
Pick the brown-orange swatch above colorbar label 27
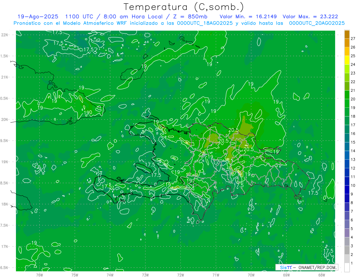347,34
